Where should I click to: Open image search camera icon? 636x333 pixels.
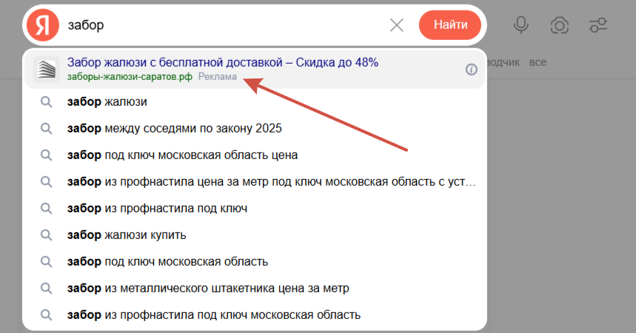coord(560,25)
